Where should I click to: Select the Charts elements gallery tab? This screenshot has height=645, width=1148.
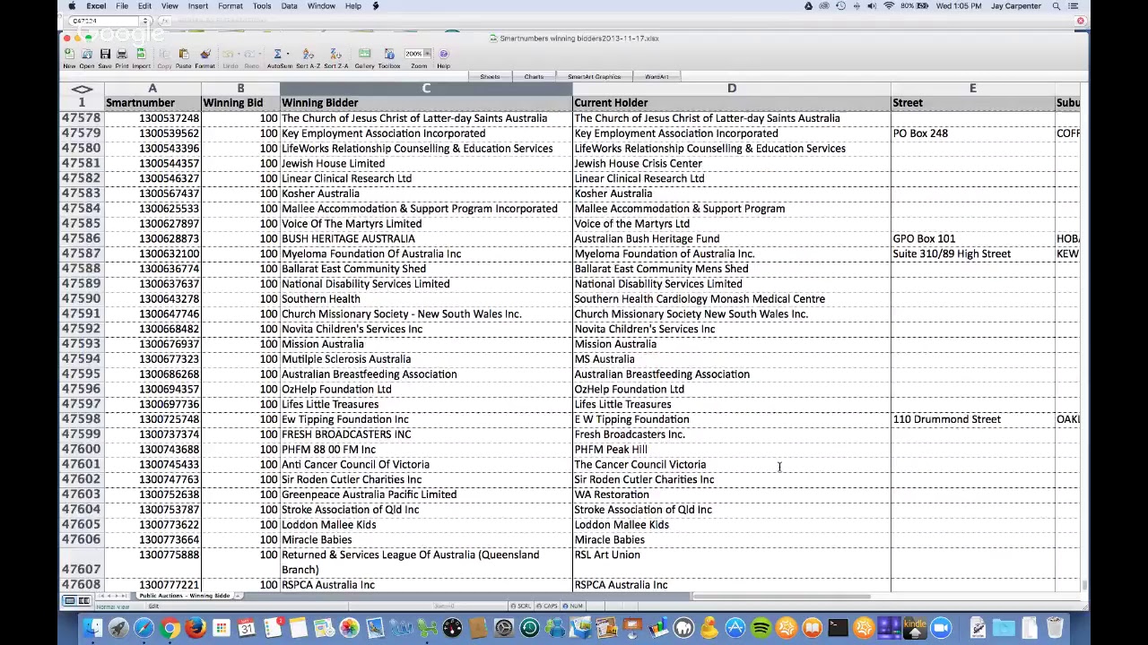click(x=534, y=77)
